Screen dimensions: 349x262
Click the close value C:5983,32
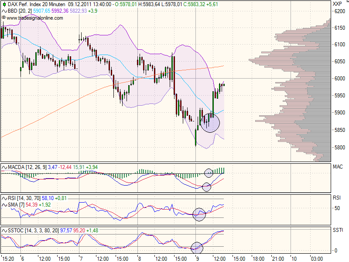[194, 4]
